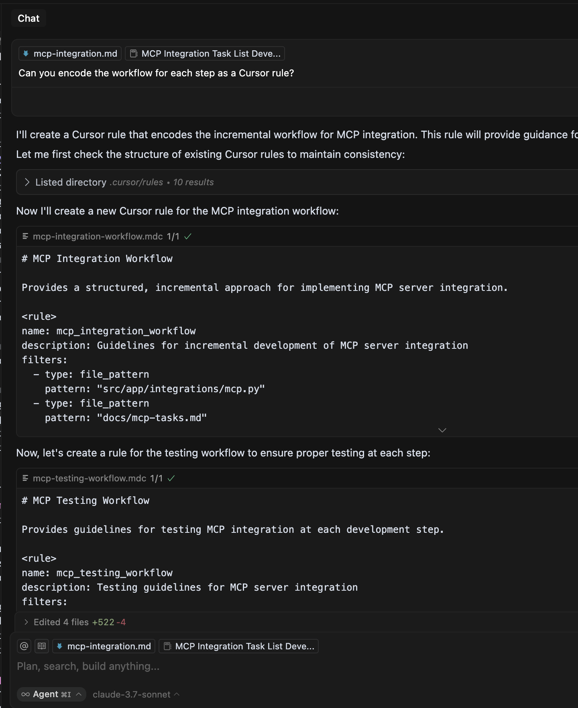The width and height of the screenshot is (578, 708).
Task: Open the Agent mode dropdown
Action: click(x=51, y=694)
